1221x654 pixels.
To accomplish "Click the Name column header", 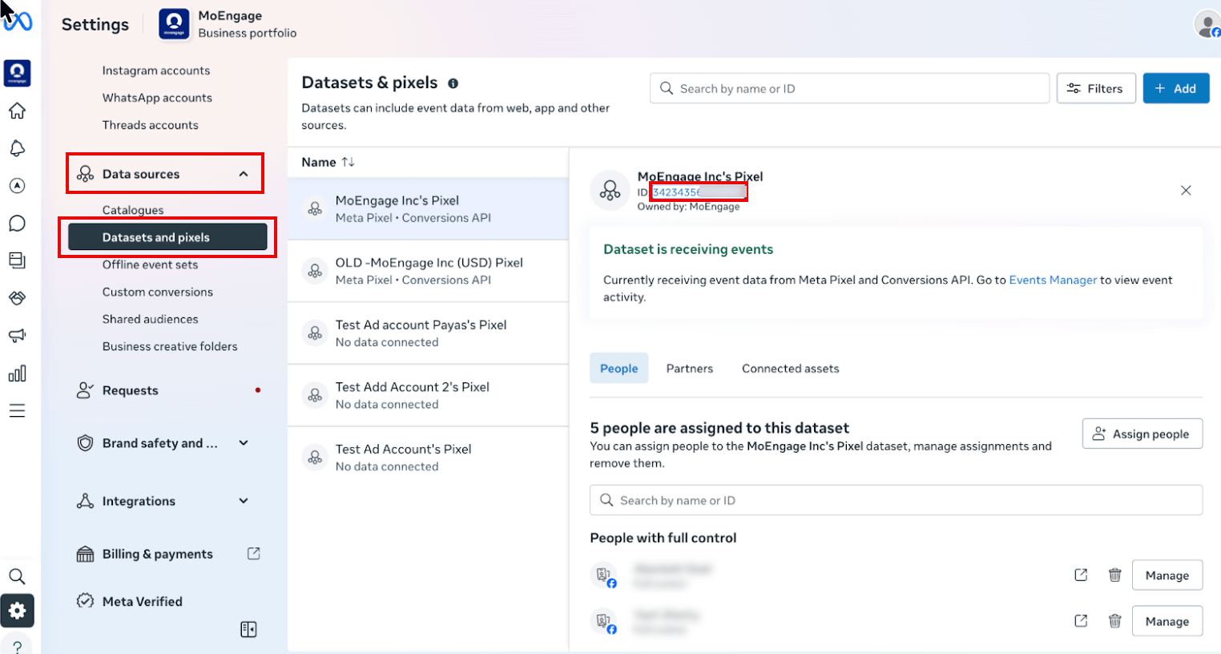I will click(319, 162).
